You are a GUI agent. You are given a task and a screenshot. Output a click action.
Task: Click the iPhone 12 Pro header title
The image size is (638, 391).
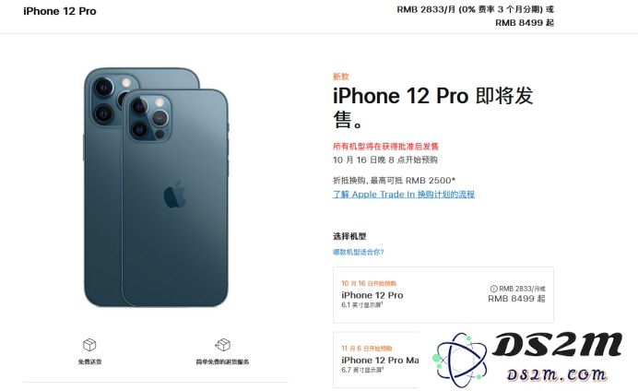point(60,11)
